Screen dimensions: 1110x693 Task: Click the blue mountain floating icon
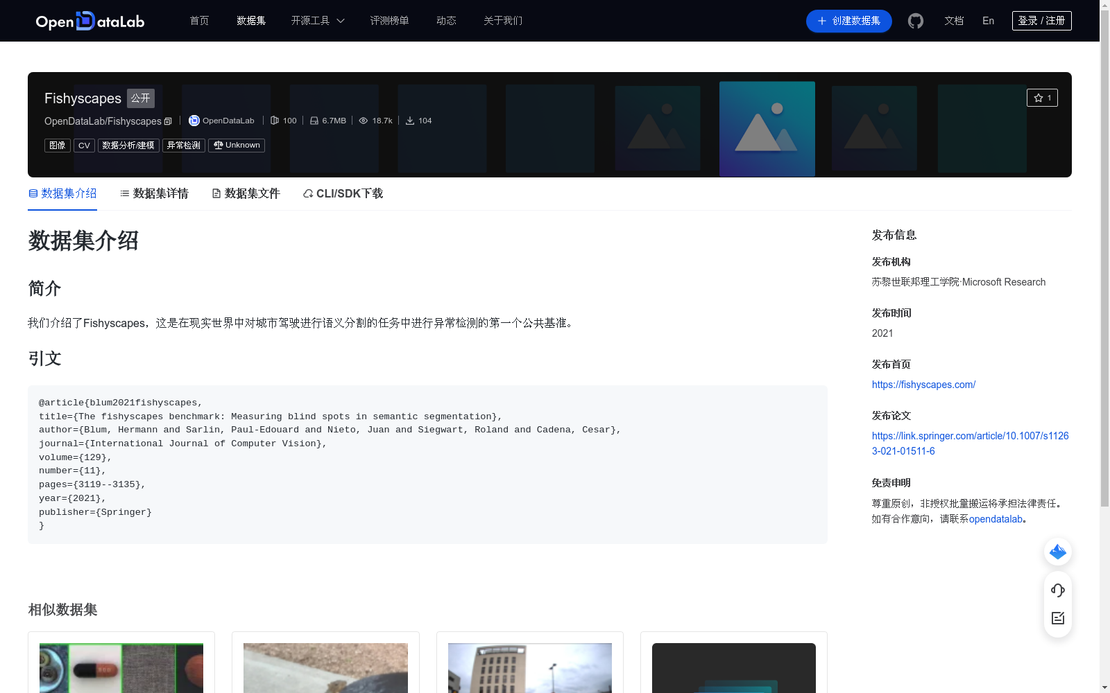pyautogui.click(x=1057, y=552)
